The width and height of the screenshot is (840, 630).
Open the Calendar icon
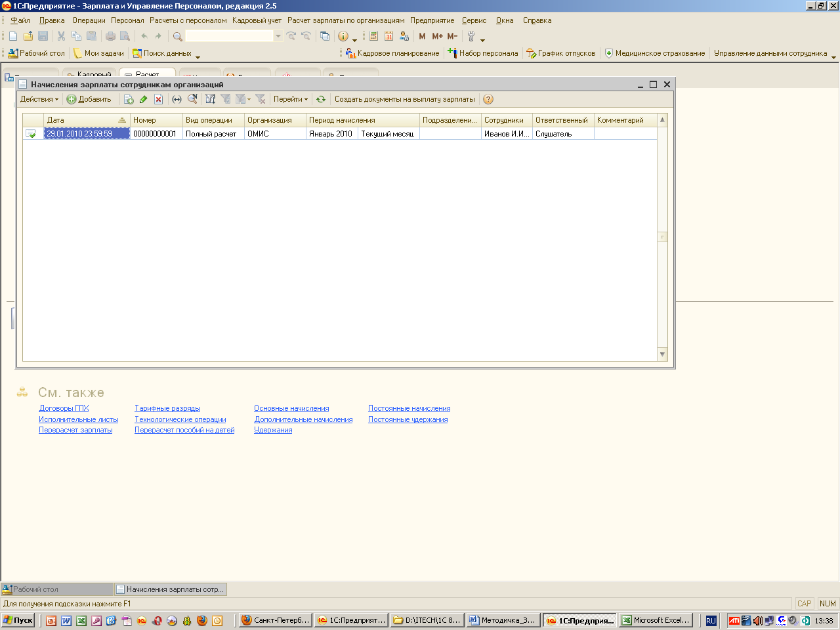(388, 36)
